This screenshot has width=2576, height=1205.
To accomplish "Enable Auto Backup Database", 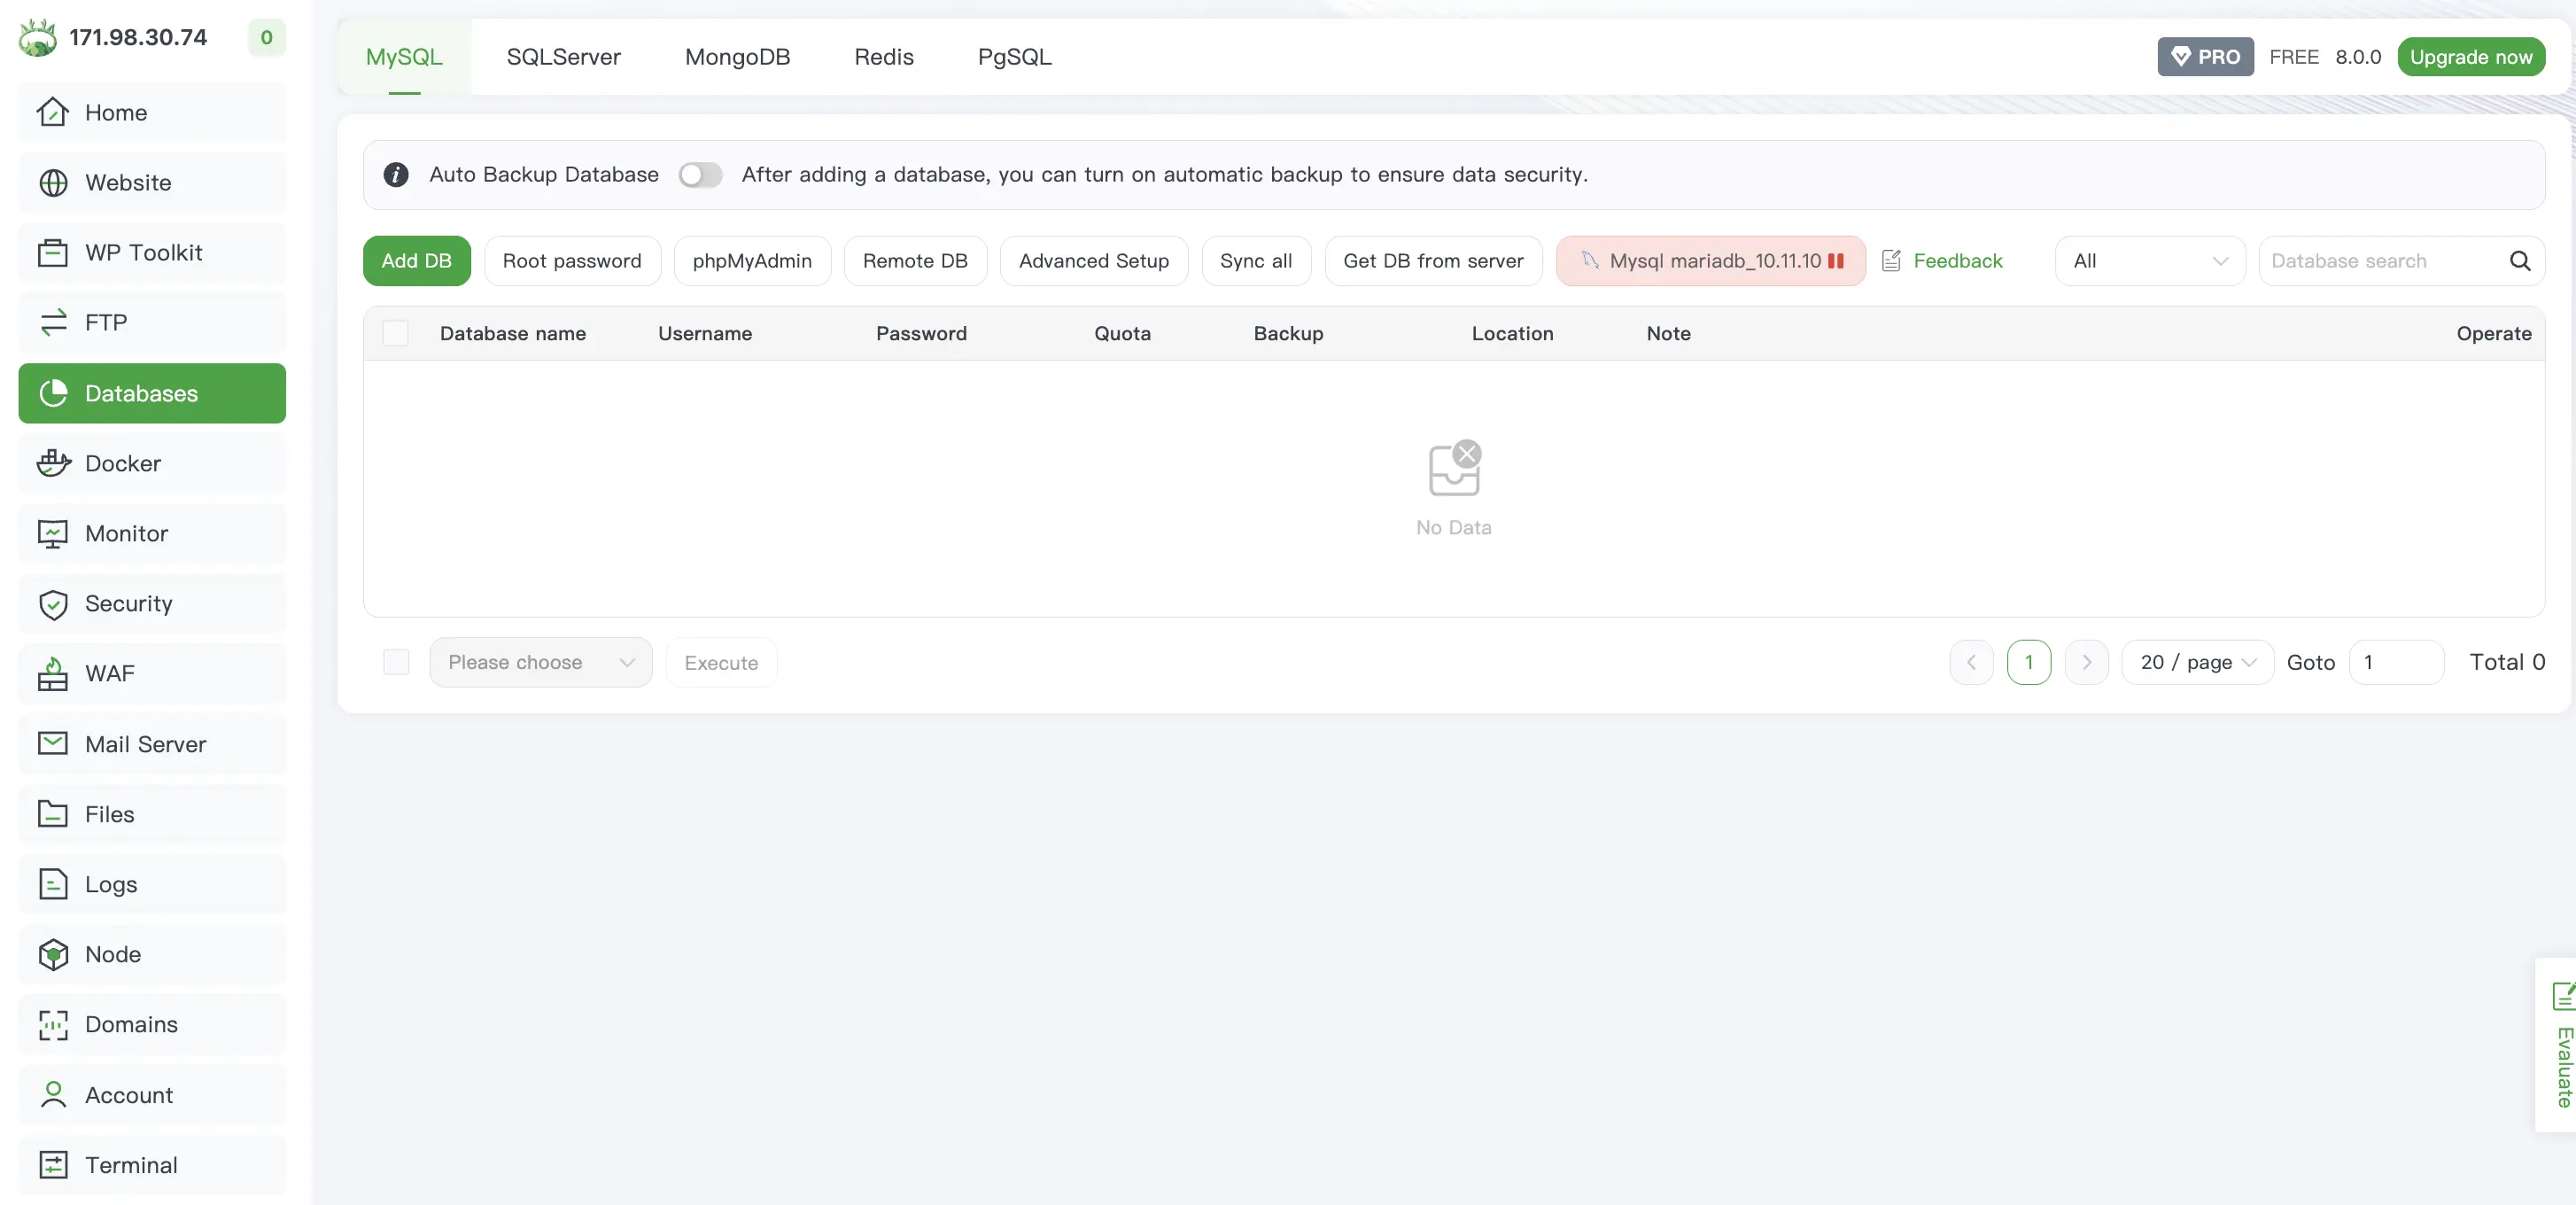I will pos(700,175).
